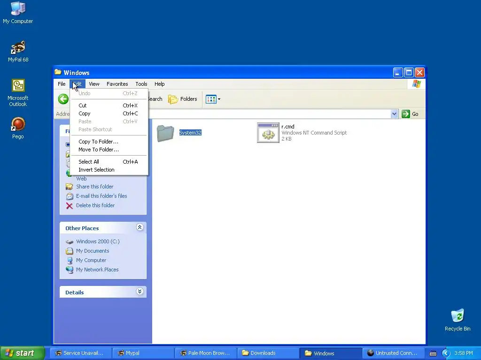481x360 pixels.
Task: Expand the Details panel
Action: click(140, 292)
